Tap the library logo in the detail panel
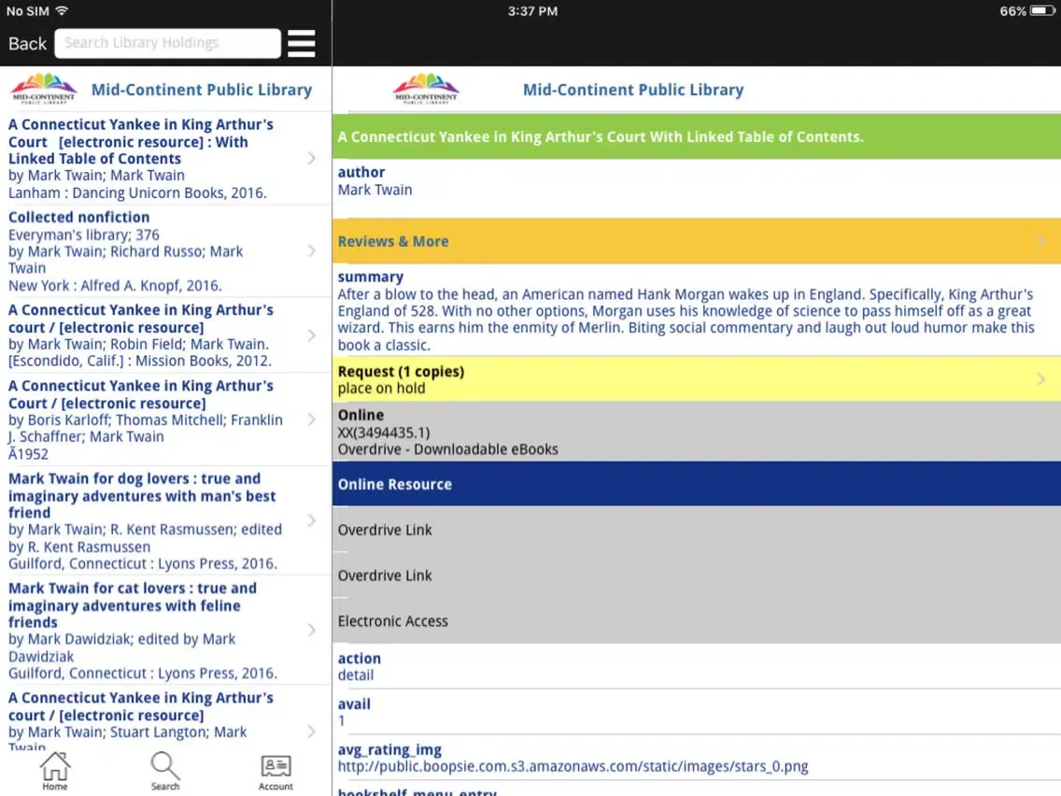The width and height of the screenshot is (1061, 796). click(426, 89)
